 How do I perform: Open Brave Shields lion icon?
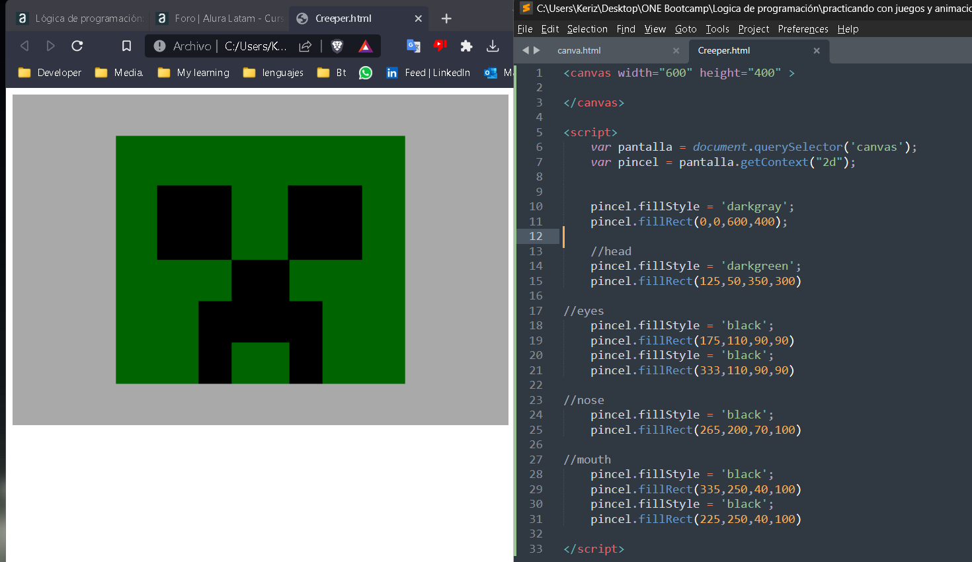click(x=337, y=46)
